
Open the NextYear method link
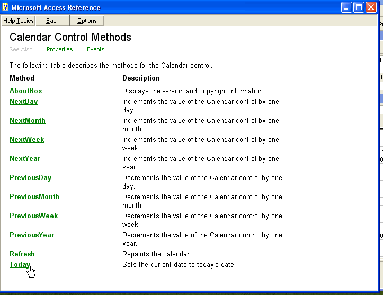25,159
